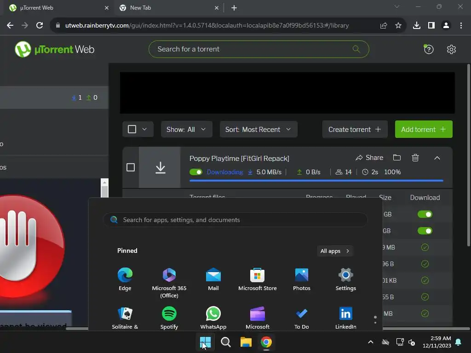Open the Show: All filter dropdown
The image size is (471, 353).
(187, 129)
